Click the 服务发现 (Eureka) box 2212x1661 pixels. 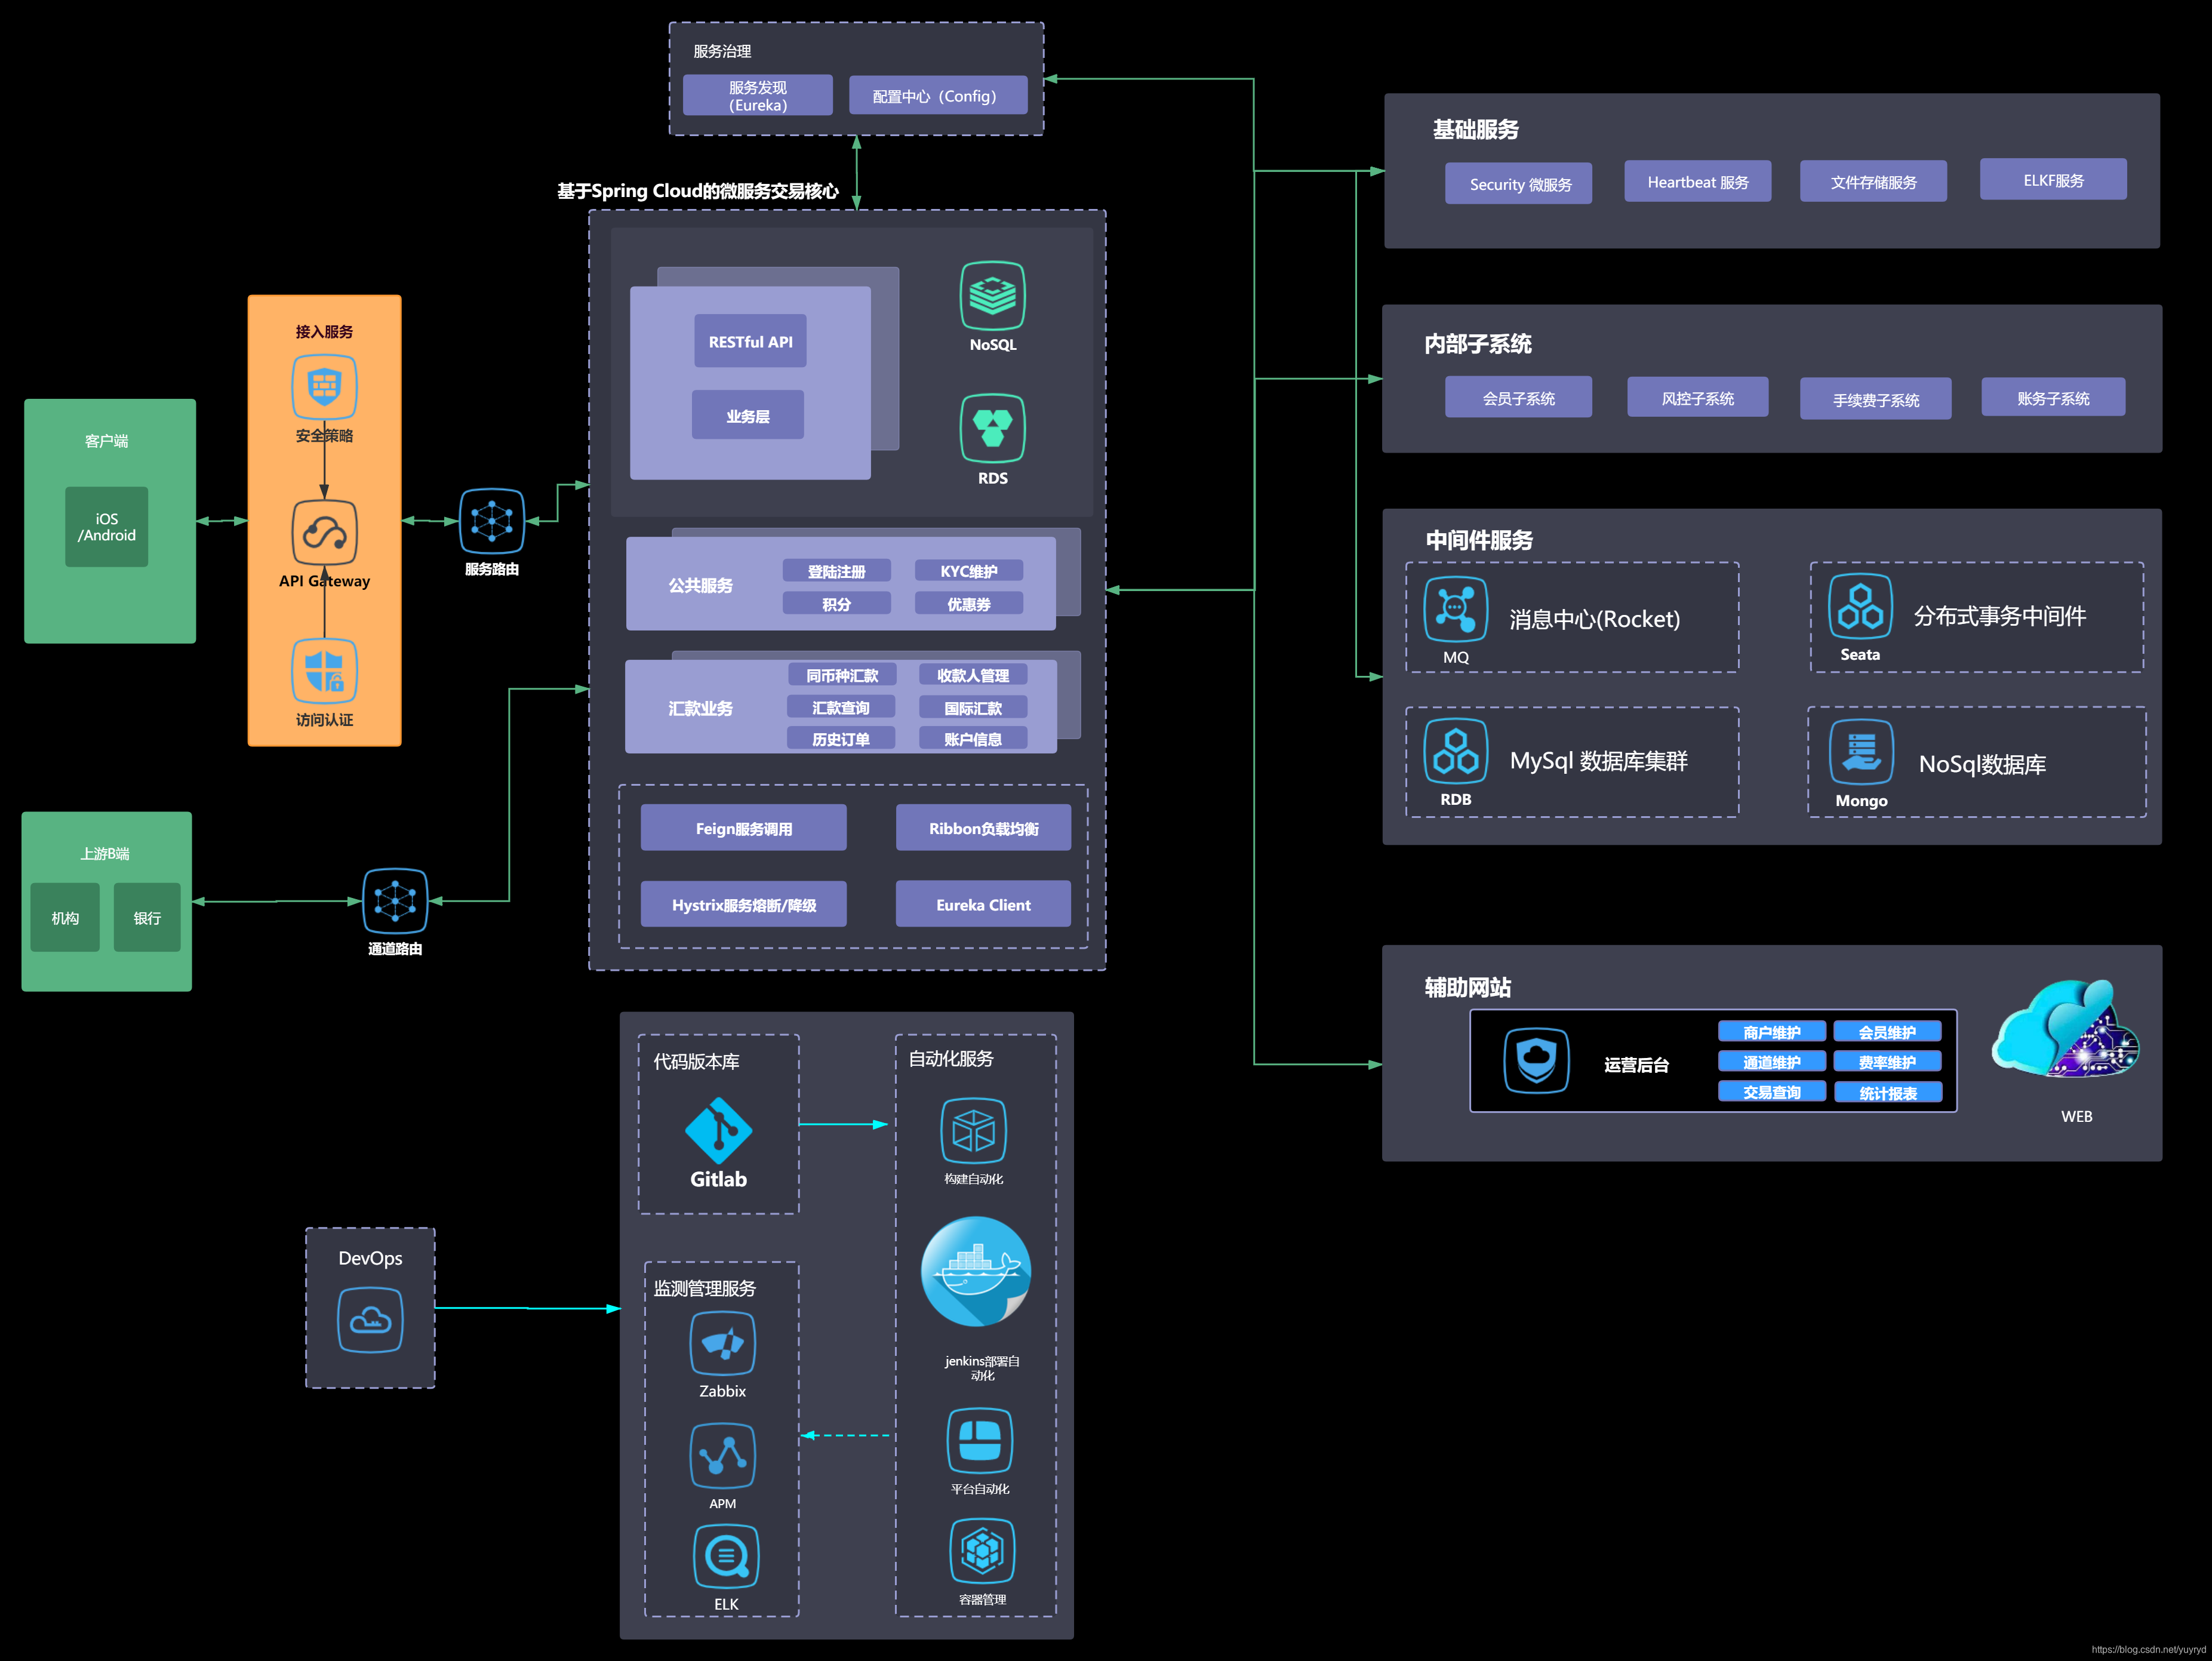click(x=758, y=96)
